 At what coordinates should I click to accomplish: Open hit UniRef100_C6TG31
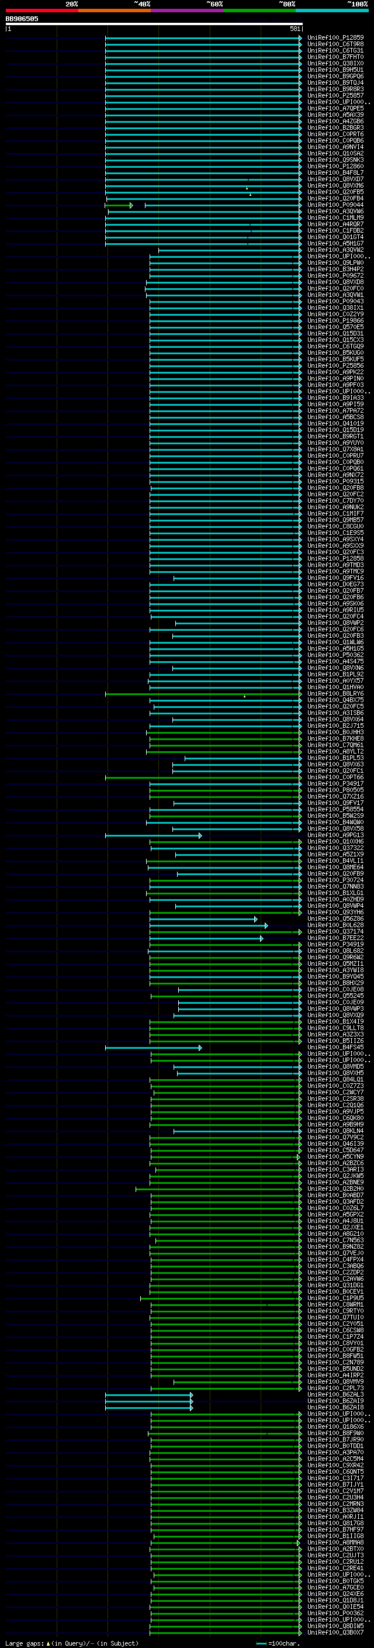[x=335, y=50]
